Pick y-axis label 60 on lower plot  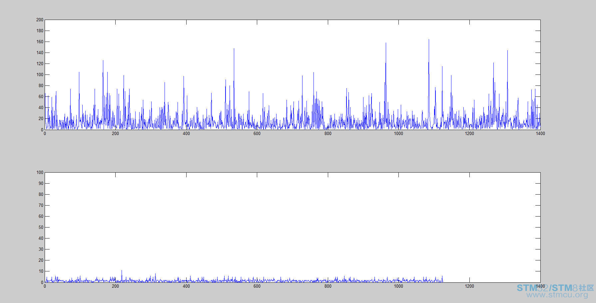[x=41, y=216]
